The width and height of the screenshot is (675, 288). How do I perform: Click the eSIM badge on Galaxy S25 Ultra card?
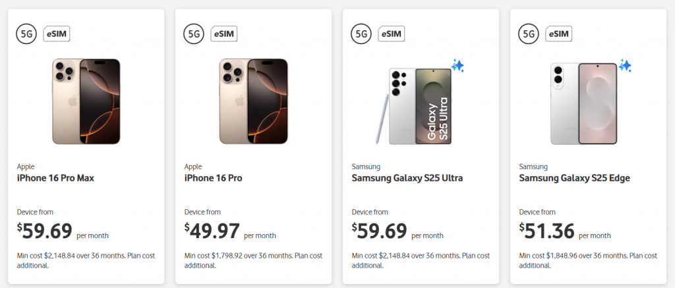coord(392,34)
